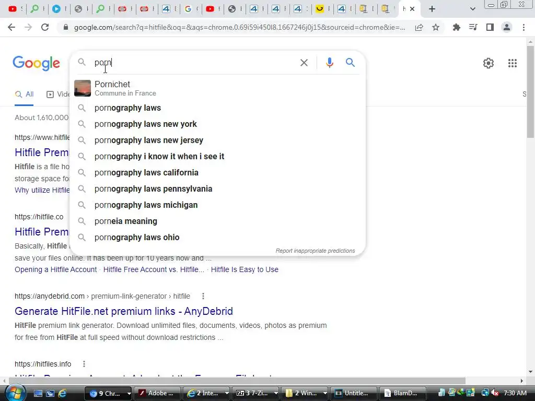
Task: Open the Chrome extensions puzzle icon
Action: click(456, 27)
